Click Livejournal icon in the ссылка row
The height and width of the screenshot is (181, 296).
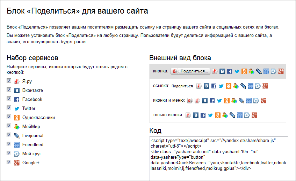point(243,86)
